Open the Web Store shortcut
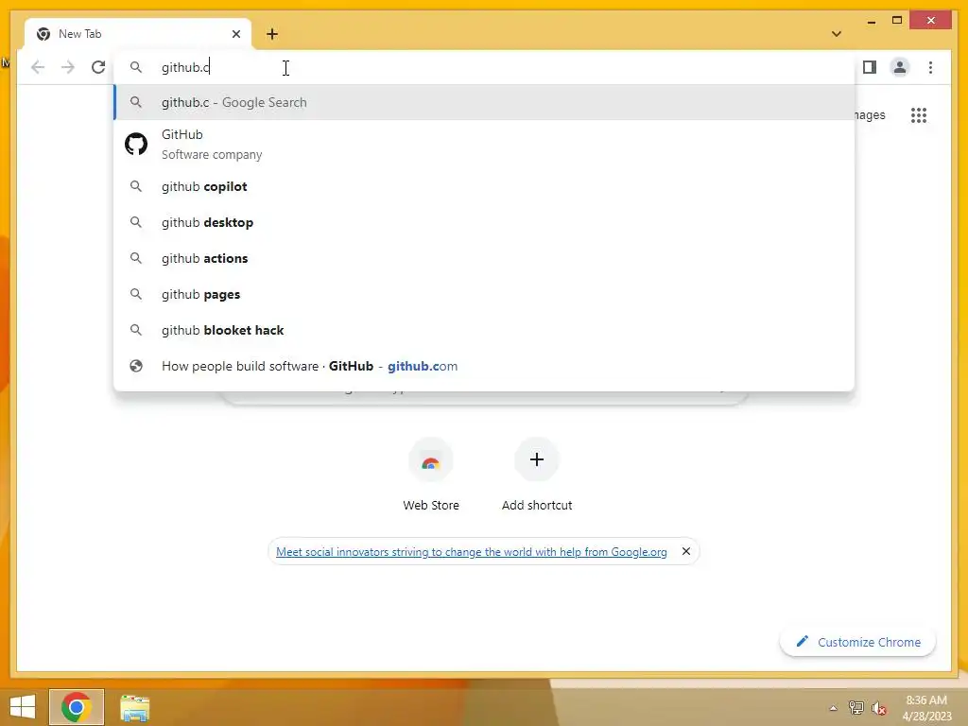 [x=431, y=475]
